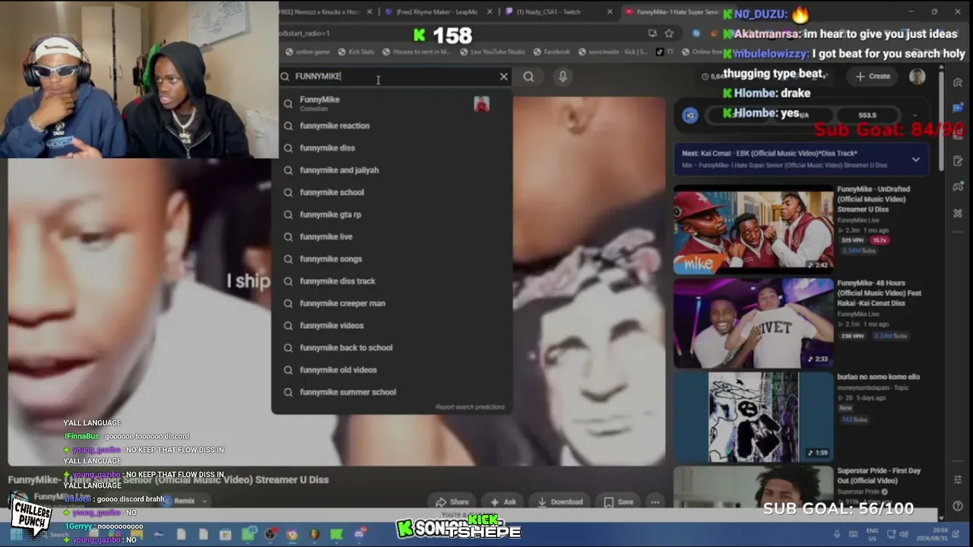The width and height of the screenshot is (973, 547).
Task: Select the 'funnymike diss track' suggestion
Action: (391, 281)
